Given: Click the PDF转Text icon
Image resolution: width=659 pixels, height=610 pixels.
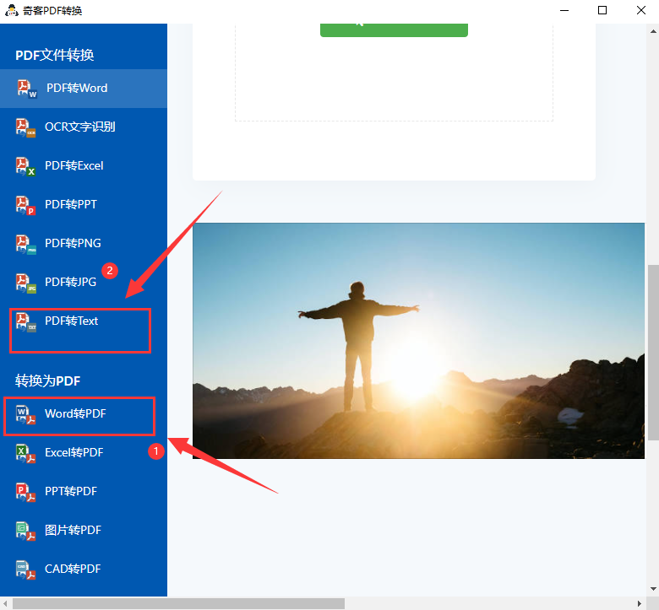Looking at the screenshot, I should click(25, 321).
